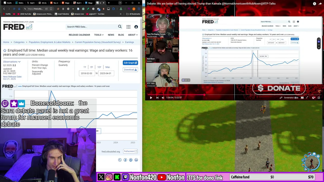
Task: Reload the FRED page
Action: coord(14,9)
